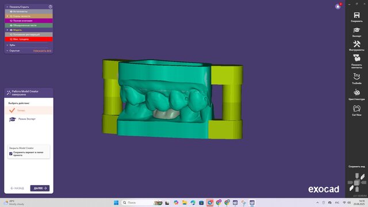This screenshot has width=368, height=207.
Task: Open Color/texture (Цвет/текстура) palette icon
Action: 356,93
